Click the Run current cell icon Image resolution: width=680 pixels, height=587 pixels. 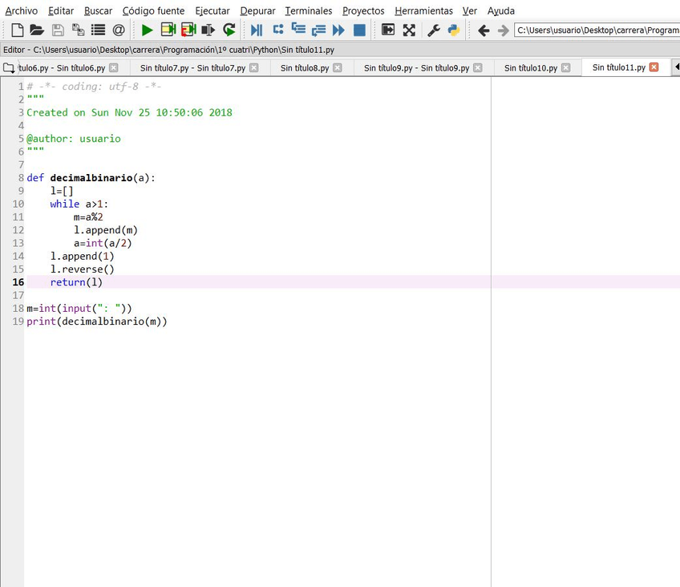(x=168, y=30)
